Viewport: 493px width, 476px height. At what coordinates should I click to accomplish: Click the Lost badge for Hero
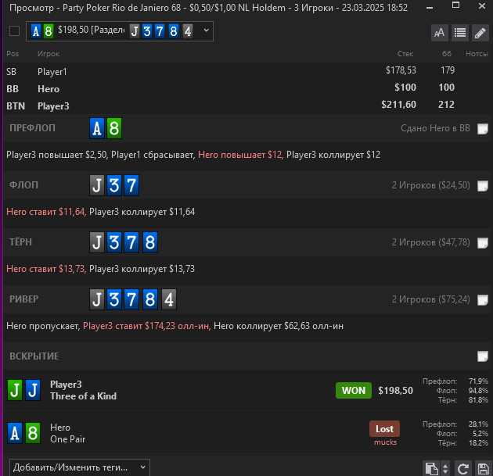(384, 429)
